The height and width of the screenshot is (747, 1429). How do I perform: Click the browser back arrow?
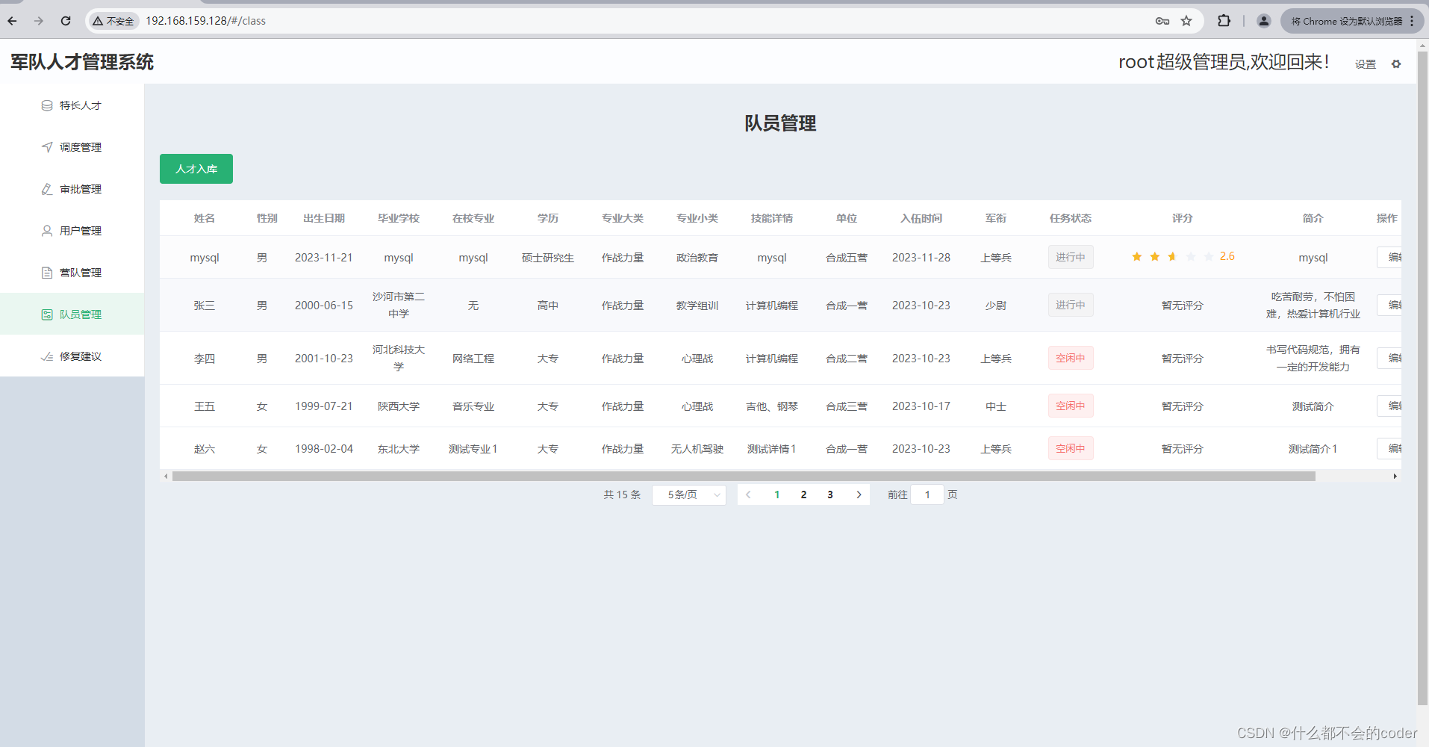click(x=13, y=21)
